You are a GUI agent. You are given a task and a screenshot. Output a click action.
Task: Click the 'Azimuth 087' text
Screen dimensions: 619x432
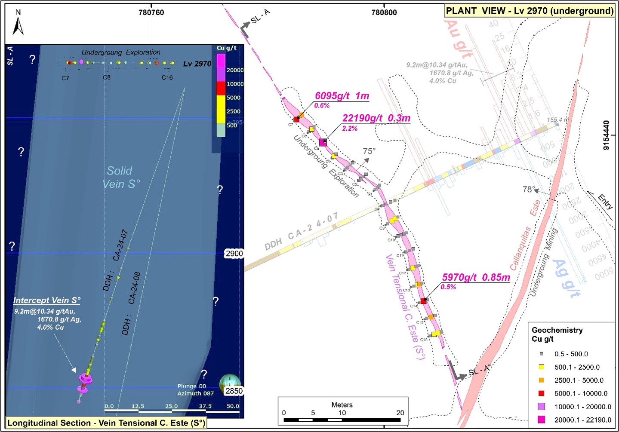[196, 393]
